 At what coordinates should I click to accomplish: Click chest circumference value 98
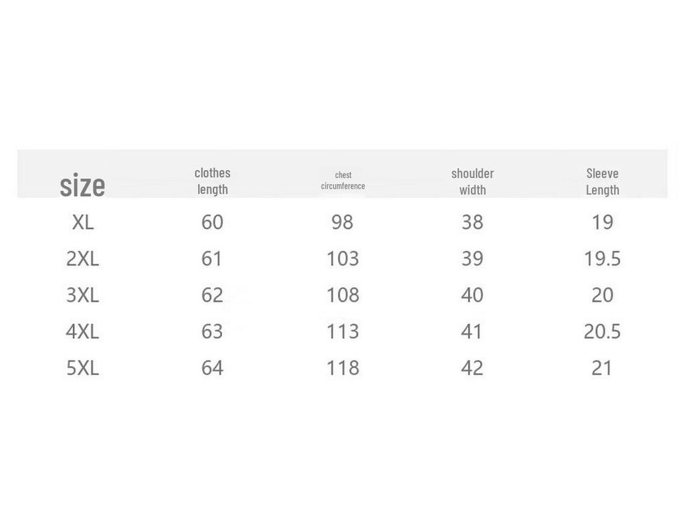[x=342, y=222]
